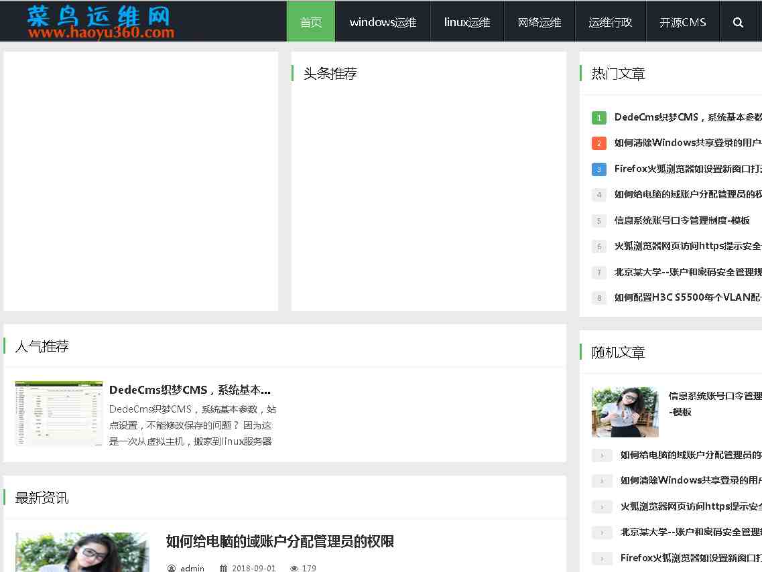
Task: Open the windows运维 menu item
Action: pyautogui.click(x=383, y=22)
